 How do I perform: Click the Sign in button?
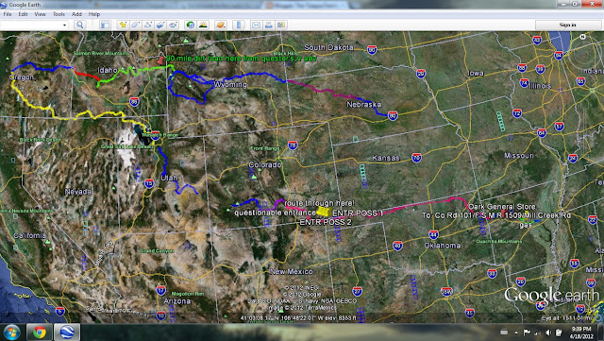click(567, 25)
